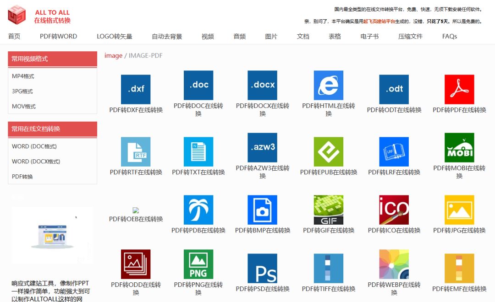Open the 电子书 menu

tap(369, 36)
